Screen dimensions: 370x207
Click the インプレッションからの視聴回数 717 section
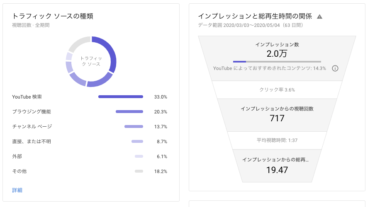tap(277, 114)
